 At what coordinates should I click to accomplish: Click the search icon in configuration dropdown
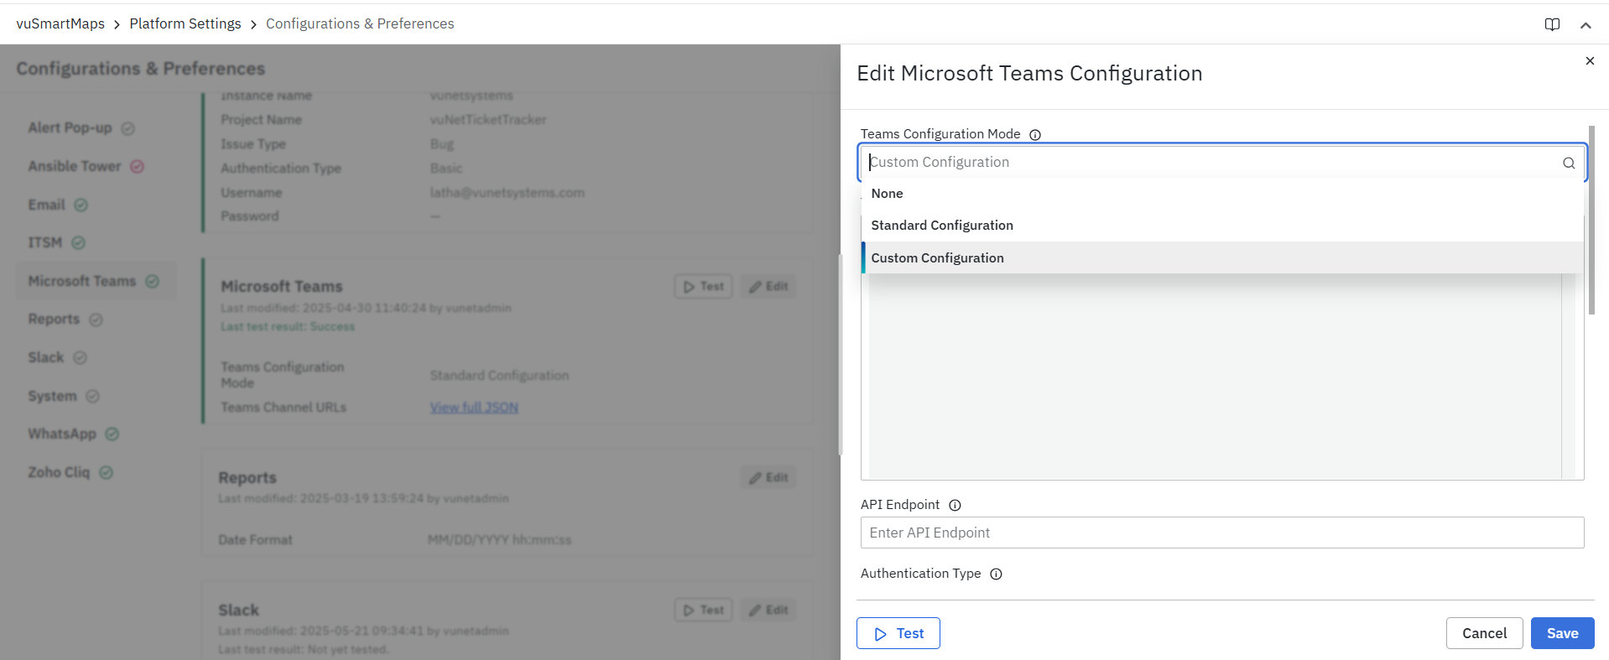point(1568,164)
